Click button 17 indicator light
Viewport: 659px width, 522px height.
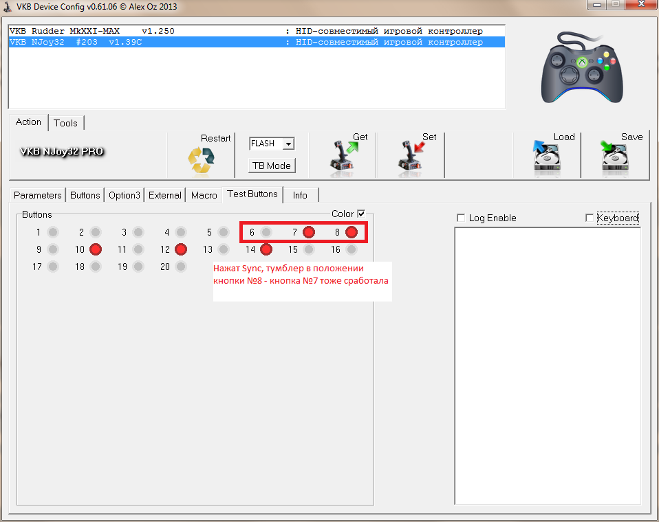53,266
